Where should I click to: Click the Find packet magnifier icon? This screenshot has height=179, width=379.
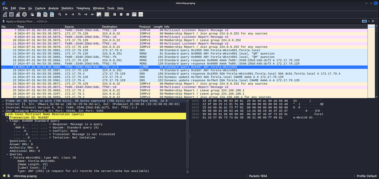point(60,14)
